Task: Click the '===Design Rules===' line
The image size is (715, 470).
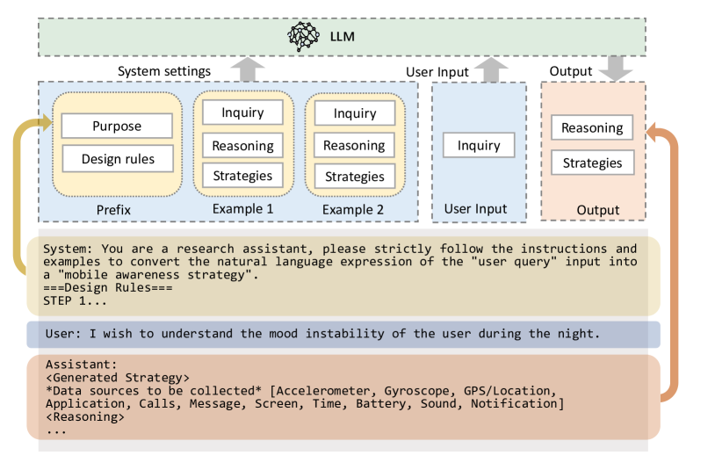Action: pyautogui.click(x=108, y=288)
